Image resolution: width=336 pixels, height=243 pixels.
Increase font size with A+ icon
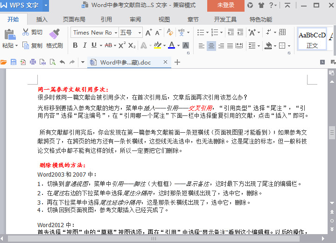click(x=149, y=32)
